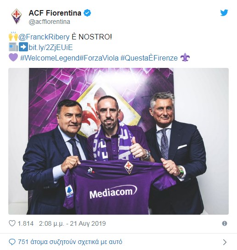Click the verified badge next to ACF Fiorentina
The height and width of the screenshot is (250, 237).
pyautogui.click(x=87, y=13)
